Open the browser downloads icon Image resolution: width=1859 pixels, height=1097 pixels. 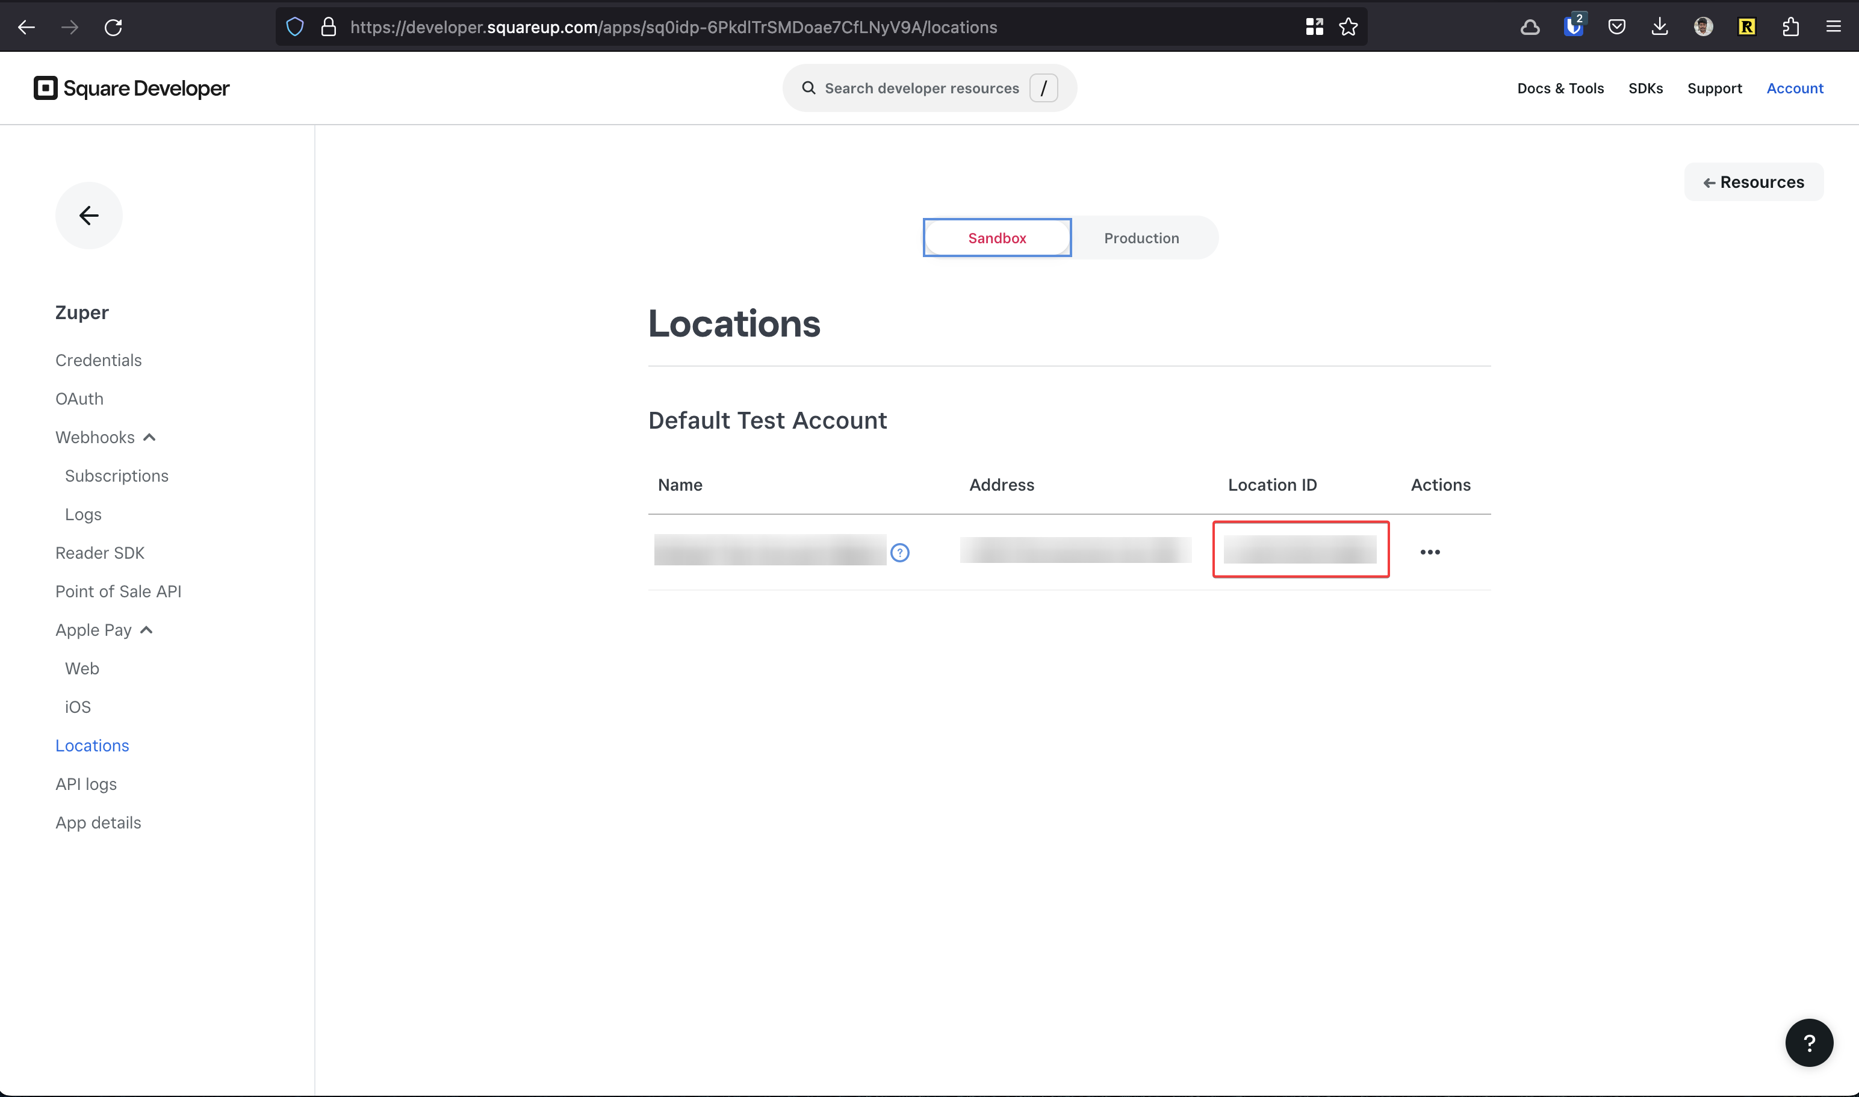(x=1659, y=27)
